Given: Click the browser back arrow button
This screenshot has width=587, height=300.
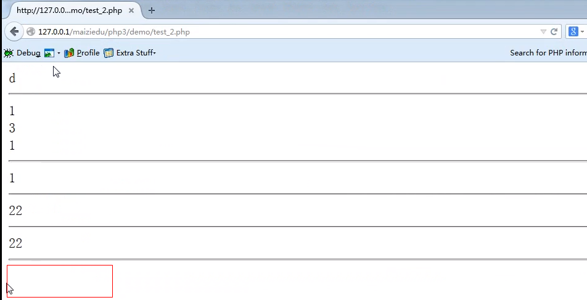Looking at the screenshot, I should click(x=14, y=32).
